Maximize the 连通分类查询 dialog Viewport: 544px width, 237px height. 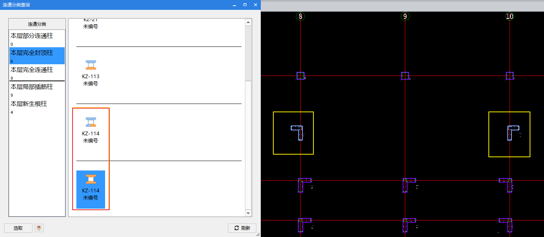[x=245, y=5]
